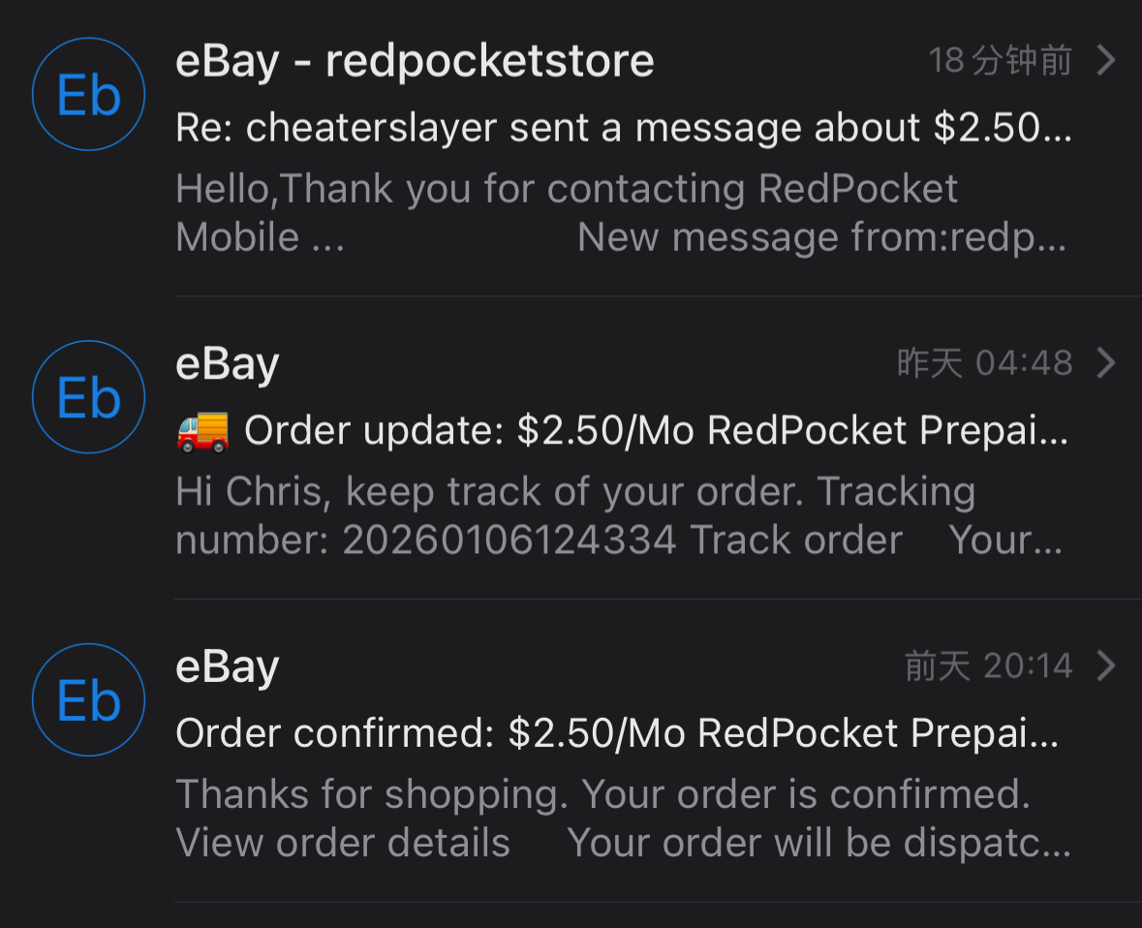
Task: Open sender name eBay - redpocketstore
Action: (x=415, y=61)
